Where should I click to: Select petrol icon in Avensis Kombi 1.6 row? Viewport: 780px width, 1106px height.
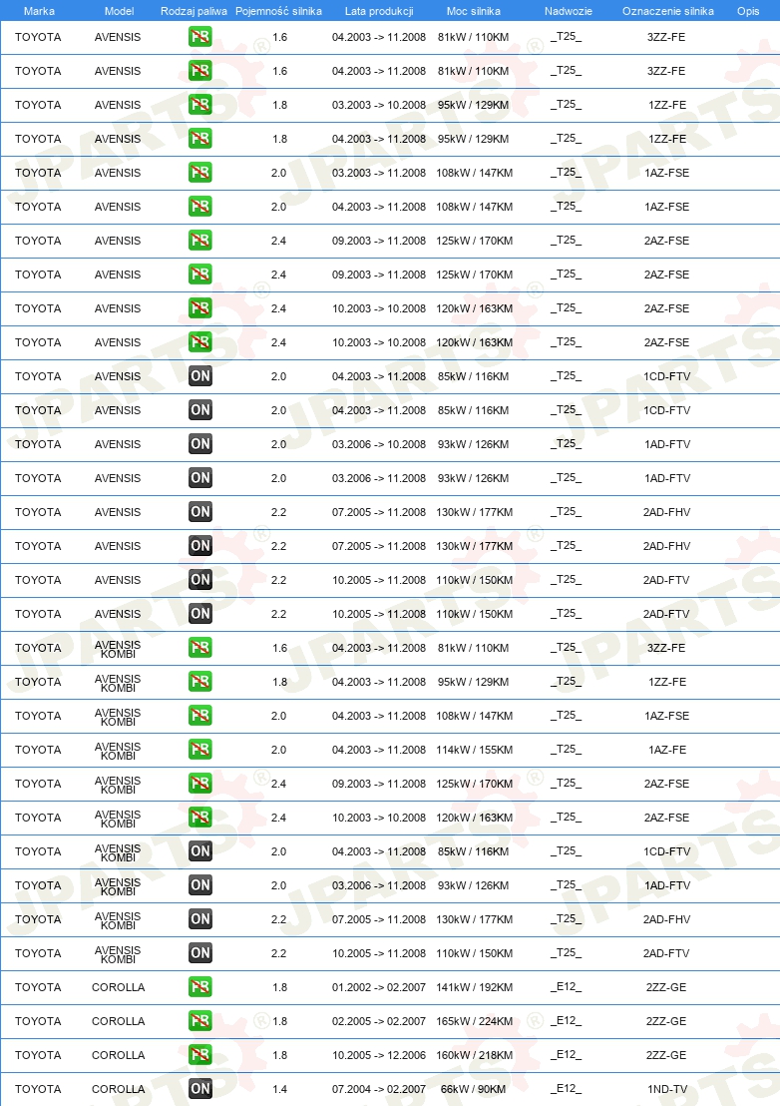(x=200, y=648)
